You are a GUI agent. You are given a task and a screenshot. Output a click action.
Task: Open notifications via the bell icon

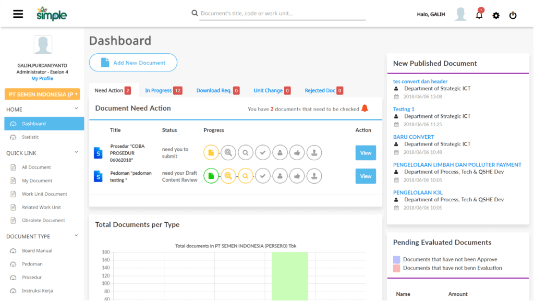[479, 15]
